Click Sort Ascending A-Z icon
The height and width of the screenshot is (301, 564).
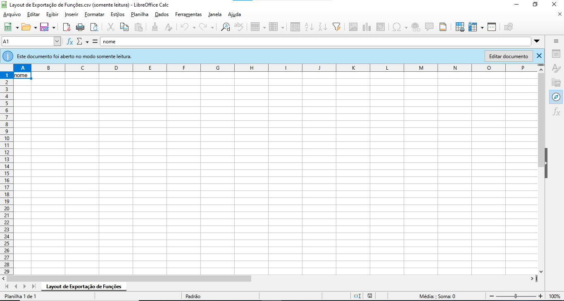(x=309, y=27)
